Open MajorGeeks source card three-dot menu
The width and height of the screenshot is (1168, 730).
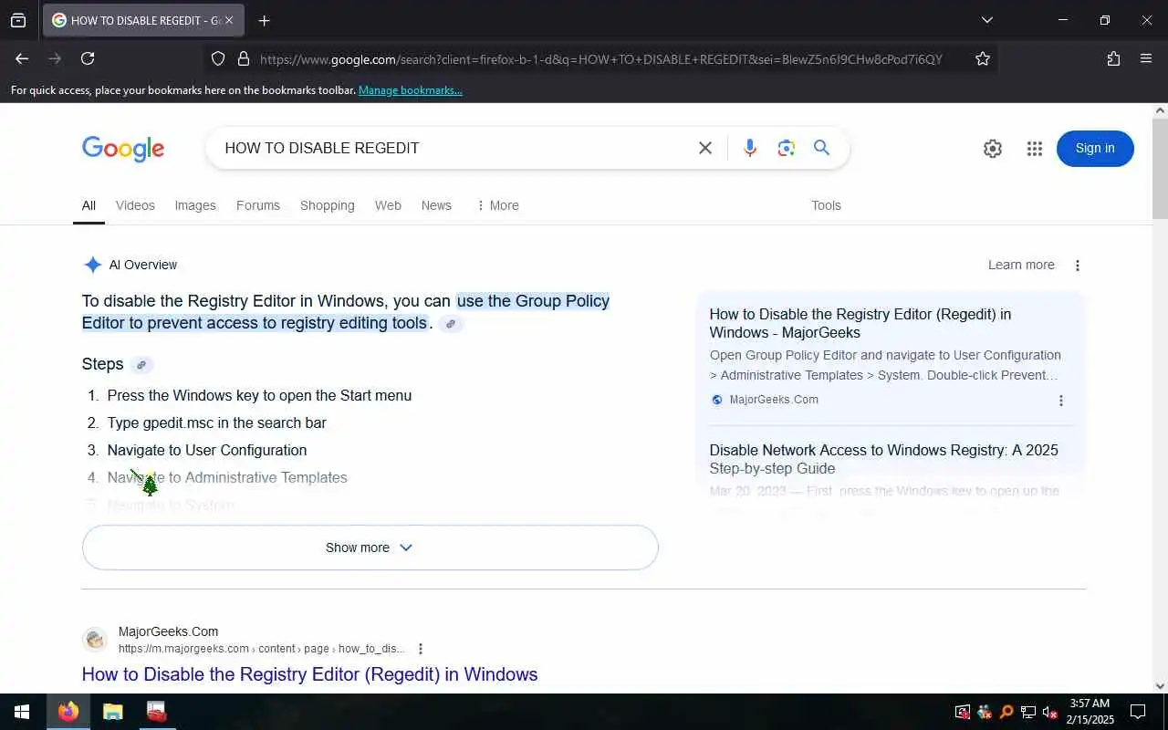coord(1060,401)
